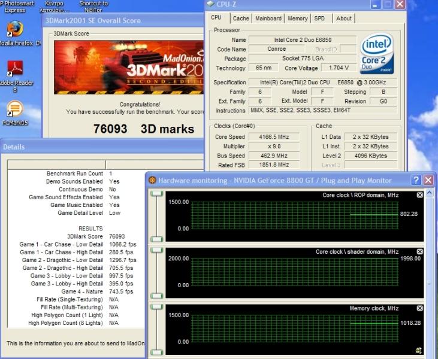This screenshot has width=438, height=359.
Task: Click the Details table first column header
Action: click(x=56, y=165)
